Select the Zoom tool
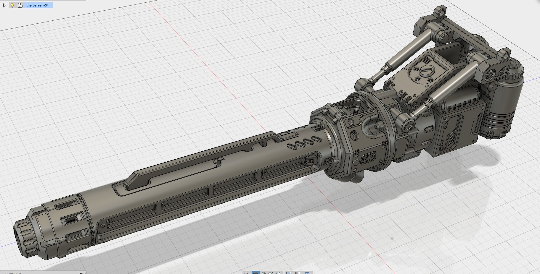Screen dimensions: 540x274 point(271,273)
